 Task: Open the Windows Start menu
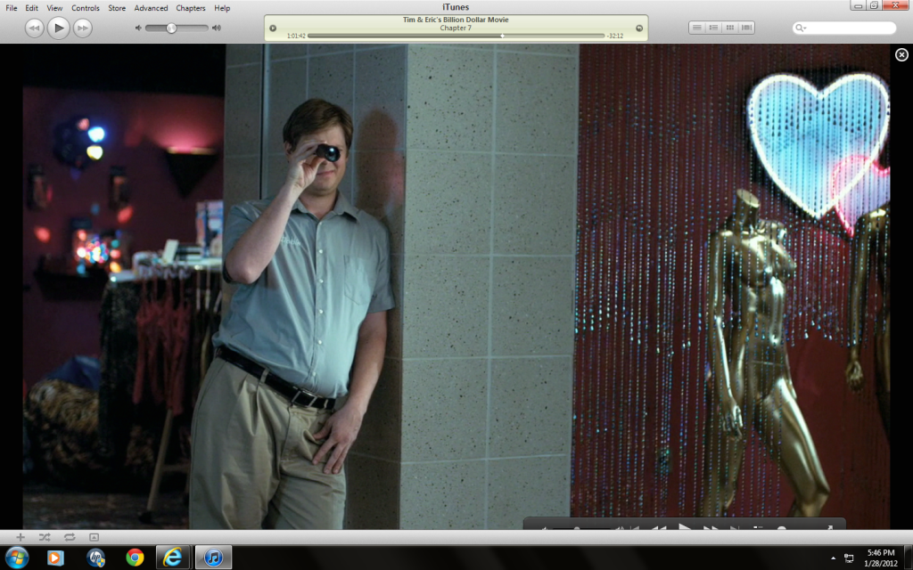[x=16, y=558]
